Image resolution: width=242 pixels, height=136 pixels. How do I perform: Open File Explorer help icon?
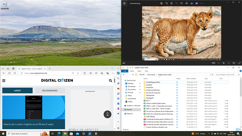(241, 71)
